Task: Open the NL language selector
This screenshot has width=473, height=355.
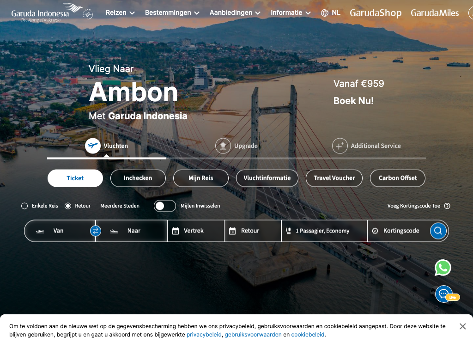Action: tap(331, 12)
